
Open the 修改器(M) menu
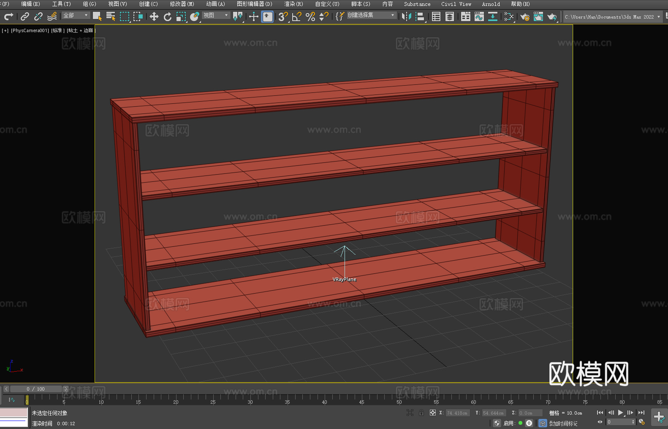coord(182,4)
